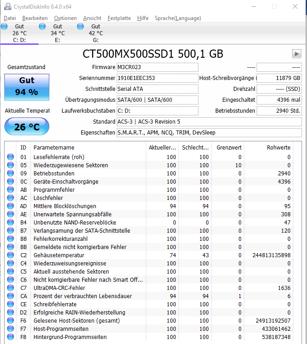
Task: Click the Seriennummer field
Action: click(x=158, y=78)
